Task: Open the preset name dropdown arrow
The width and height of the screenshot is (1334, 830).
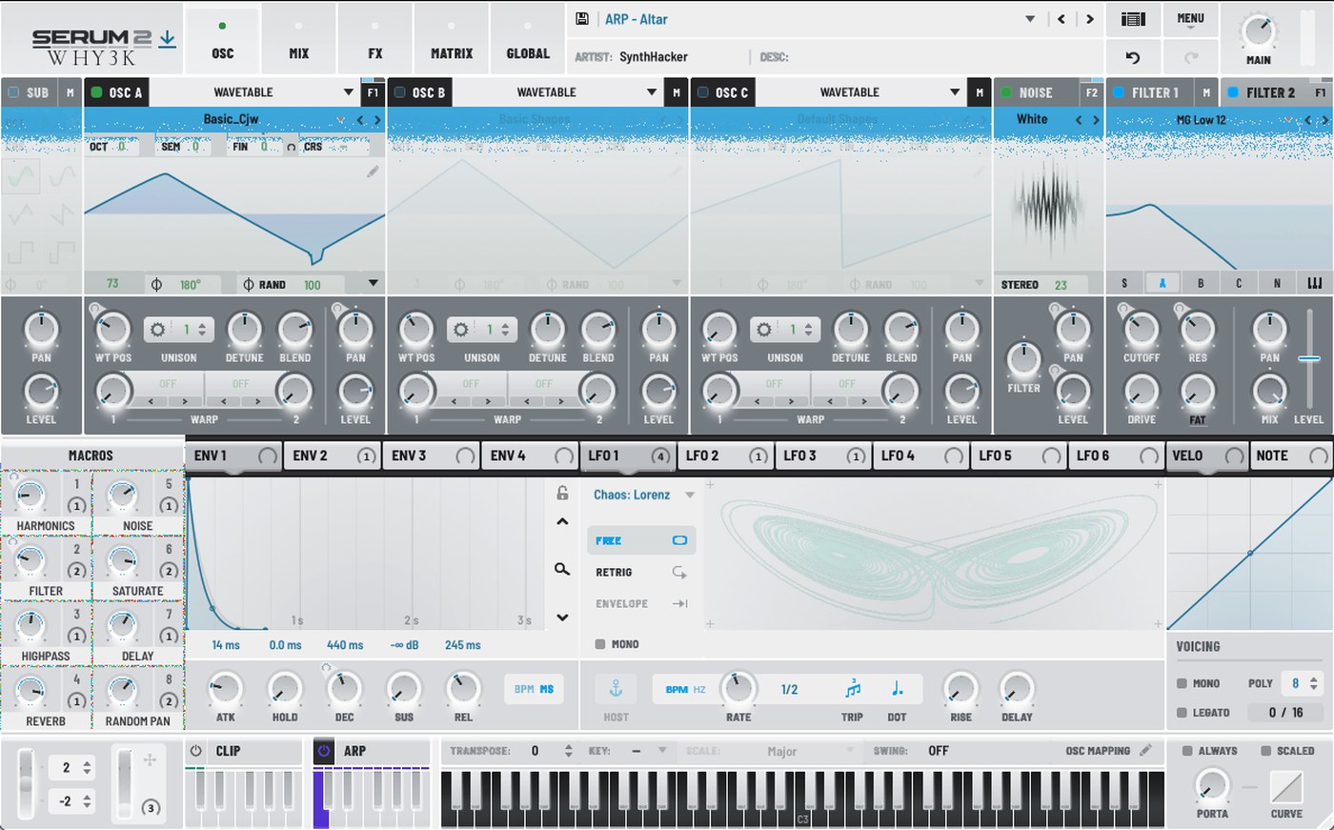Action: (1030, 19)
